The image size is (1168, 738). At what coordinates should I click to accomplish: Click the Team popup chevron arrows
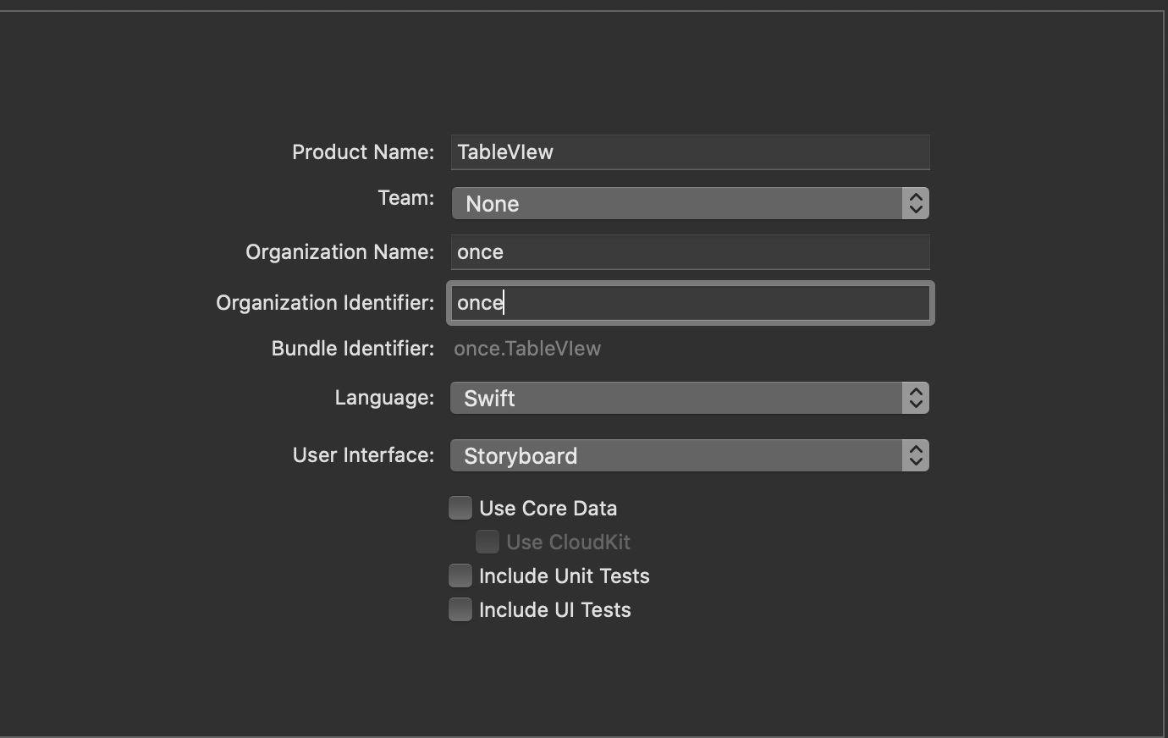(915, 203)
